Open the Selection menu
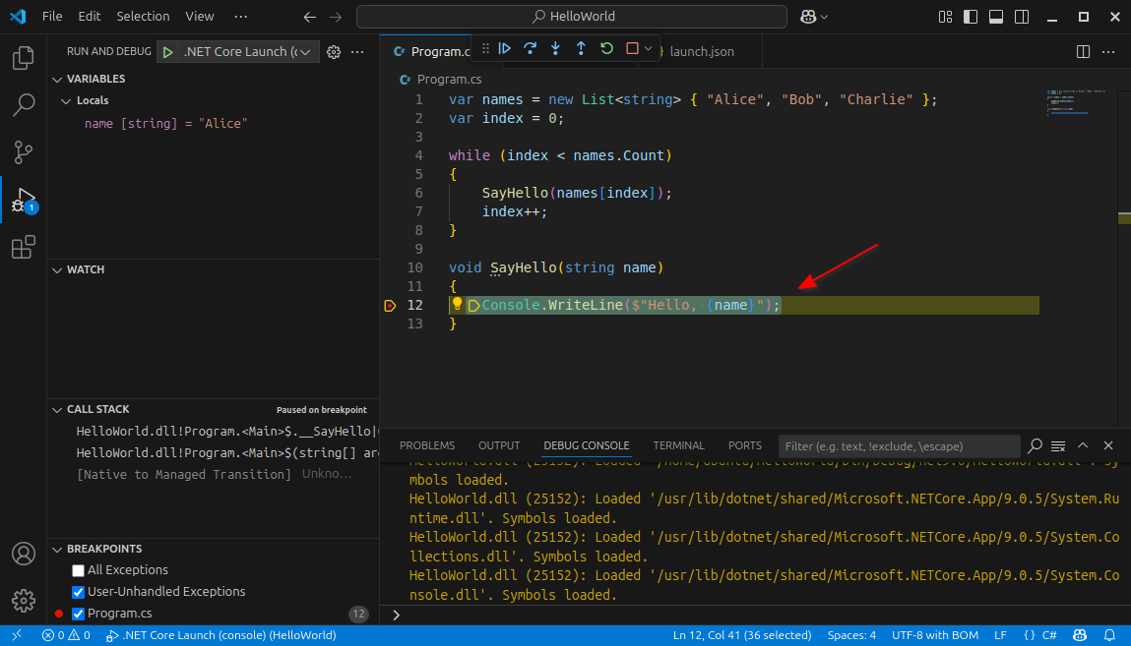This screenshot has width=1131, height=646. tap(143, 16)
